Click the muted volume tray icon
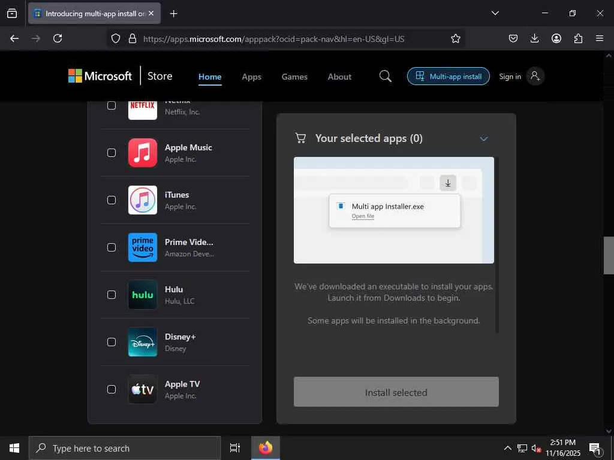The height and width of the screenshot is (460, 614). coord(535,448)
